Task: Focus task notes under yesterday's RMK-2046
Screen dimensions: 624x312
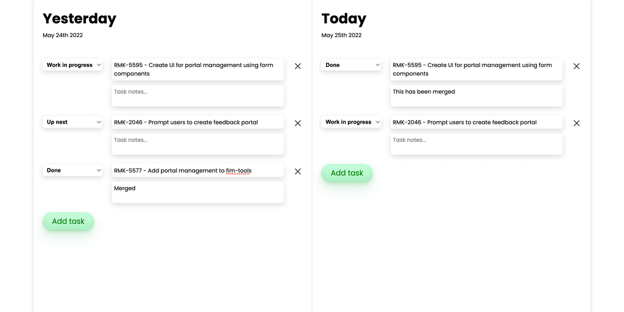Action: click(x=197, y=144)
